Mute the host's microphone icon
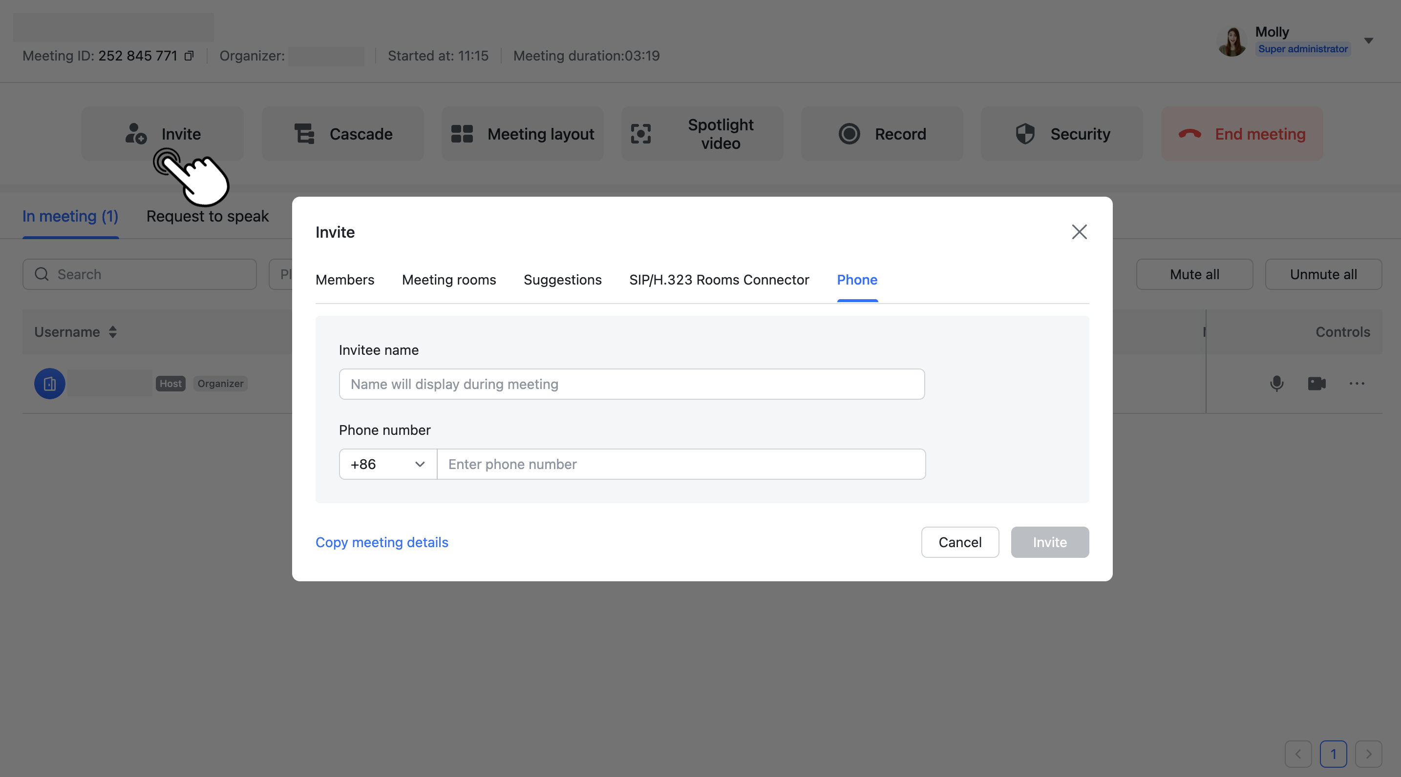1401x777 pixels. [x=1276, y=384]
